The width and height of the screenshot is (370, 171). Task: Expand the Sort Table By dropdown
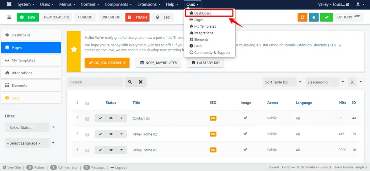283,82
